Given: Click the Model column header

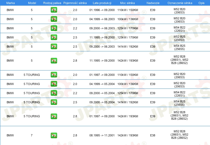Looking at the screenshot, I should point(32,3).
